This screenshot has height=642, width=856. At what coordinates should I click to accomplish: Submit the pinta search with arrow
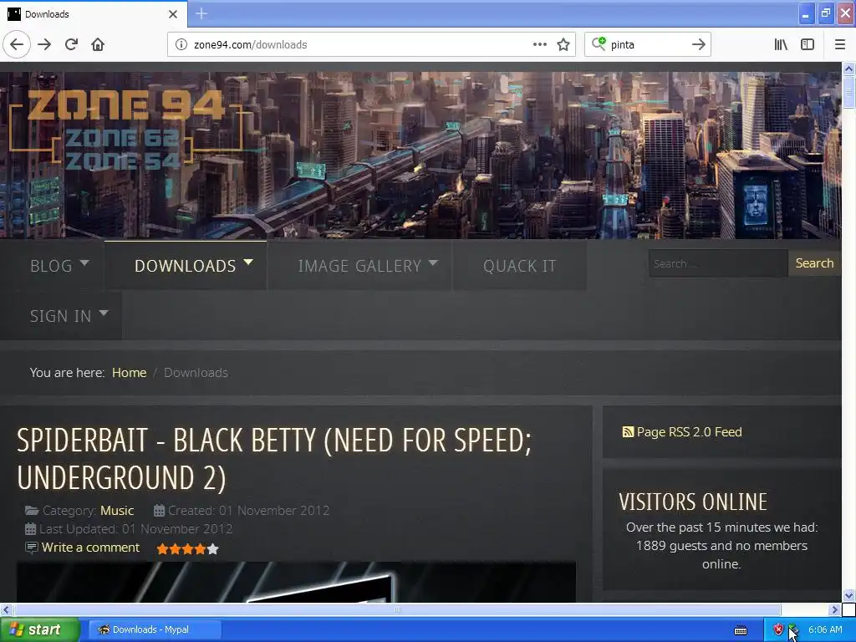pos(698,44)
